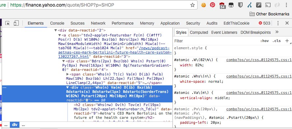This screenshot has width=292, height=129.
Task: Click the element.style rule block
Action: [232, 51]
